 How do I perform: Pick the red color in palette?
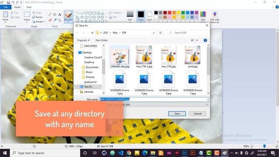point(170,13)
